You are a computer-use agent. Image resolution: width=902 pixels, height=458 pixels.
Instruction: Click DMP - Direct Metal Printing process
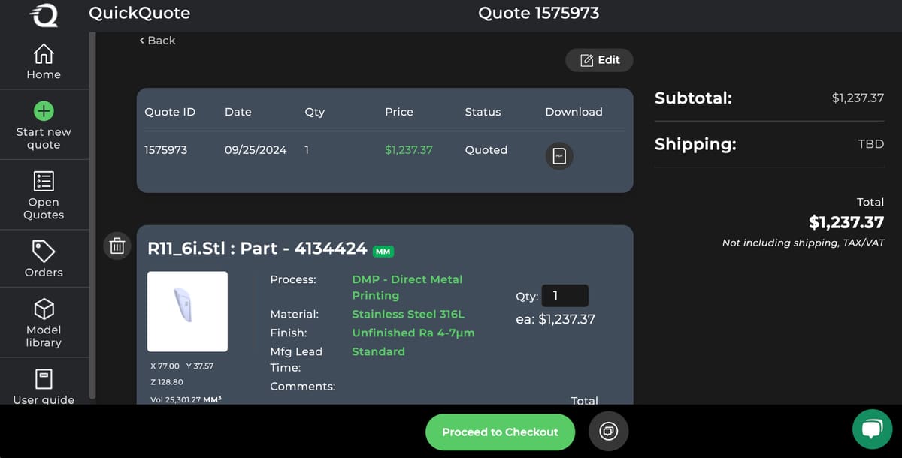407,288
